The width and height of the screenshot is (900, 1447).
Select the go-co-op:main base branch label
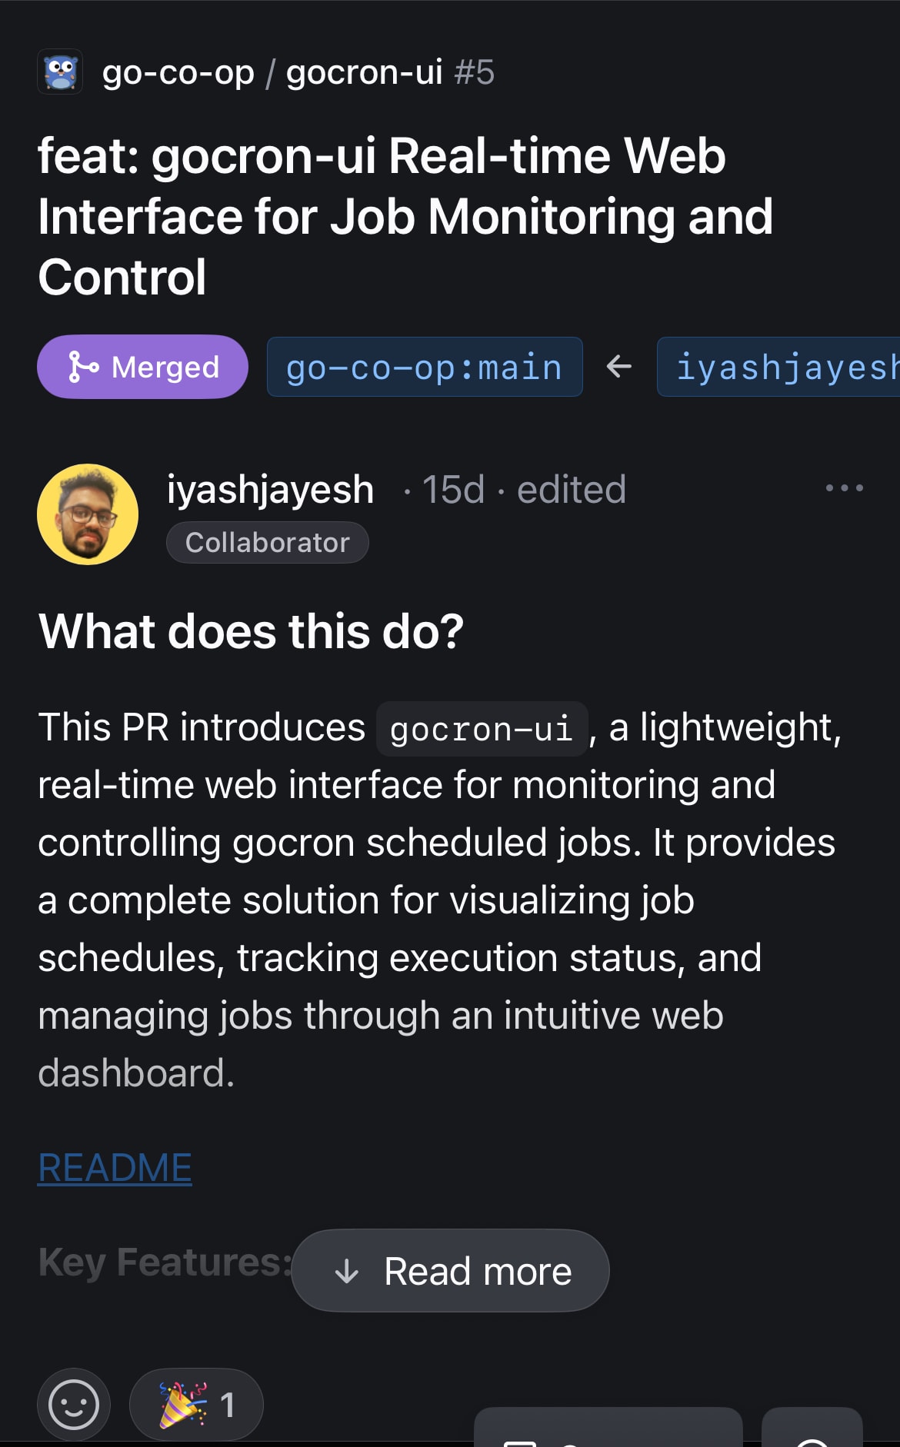coord(424,368)
